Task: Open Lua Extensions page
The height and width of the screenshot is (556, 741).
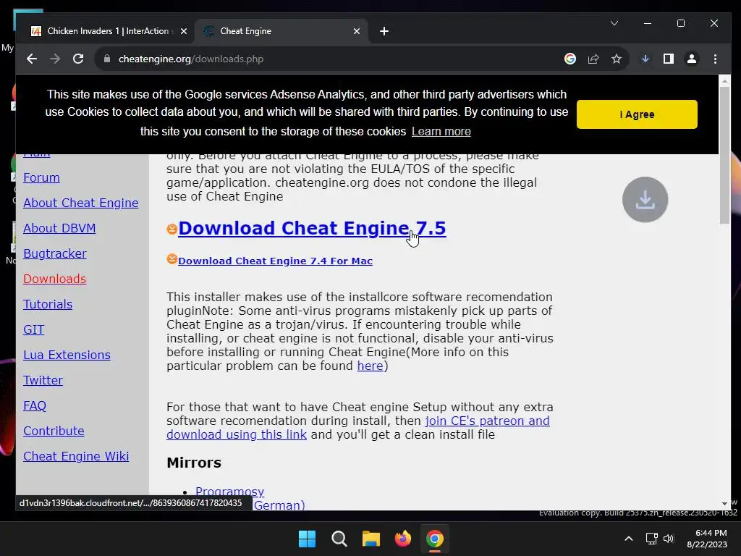Action: point(67,355)
